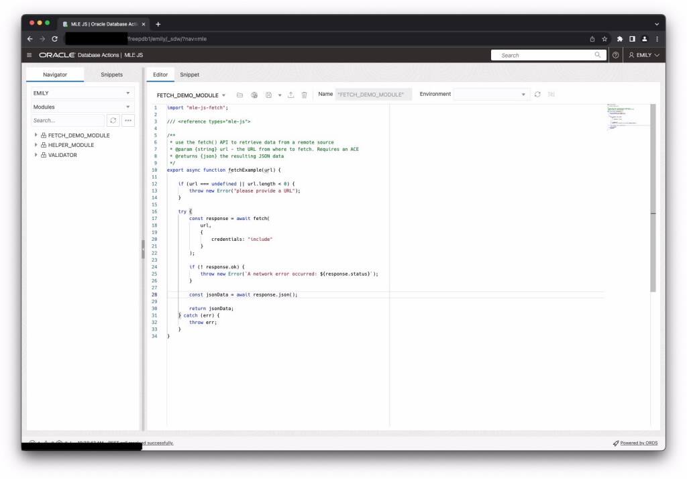Open the ellipsis menu in the Navigator panel

128,120
